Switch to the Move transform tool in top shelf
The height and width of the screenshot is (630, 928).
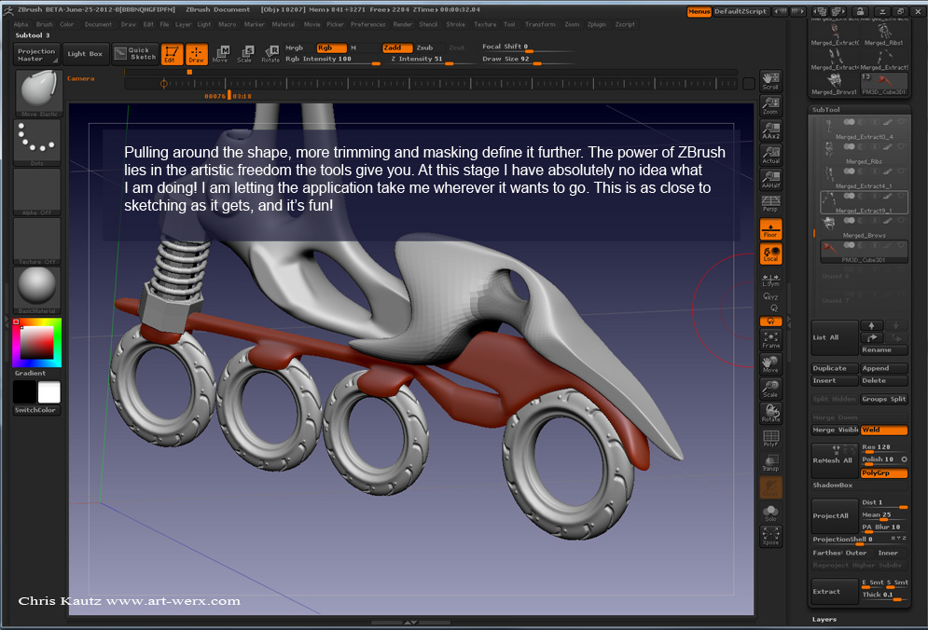[x=221, y=54]
